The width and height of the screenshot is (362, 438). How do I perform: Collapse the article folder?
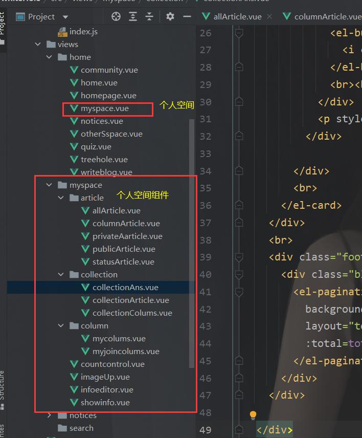pos(61,198)
